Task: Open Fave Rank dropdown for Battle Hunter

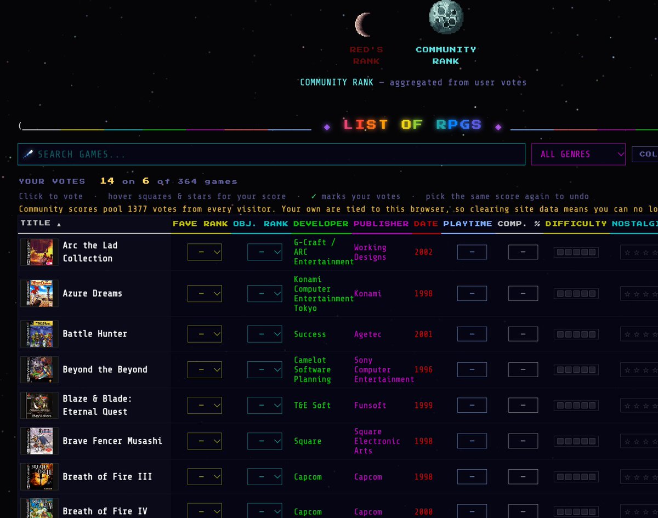Action: tap(205, 334)
